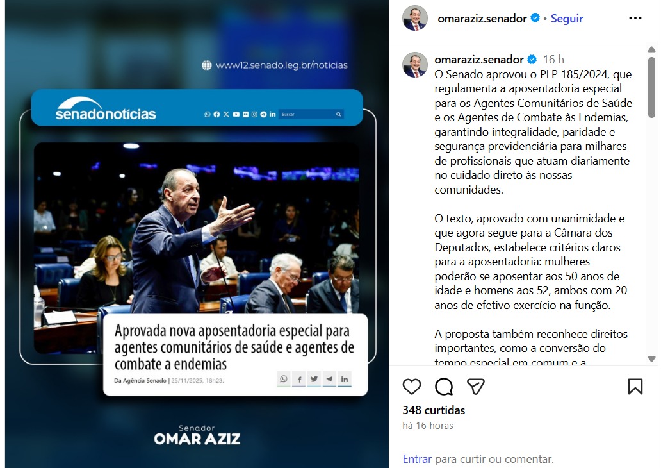Like the post with the heart icon
This screenshot has width=661, height=468.
point(411,387)
